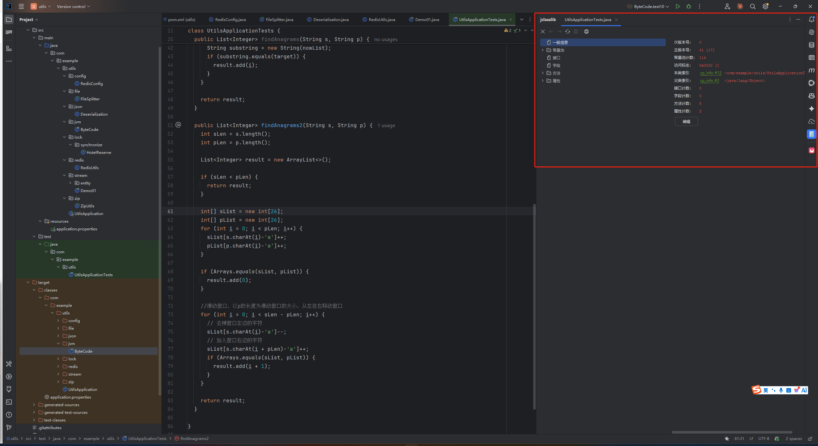
Task: Switch to the pom.xml (utils) tab
Action: pyautogui.click(x=179, y=19)
